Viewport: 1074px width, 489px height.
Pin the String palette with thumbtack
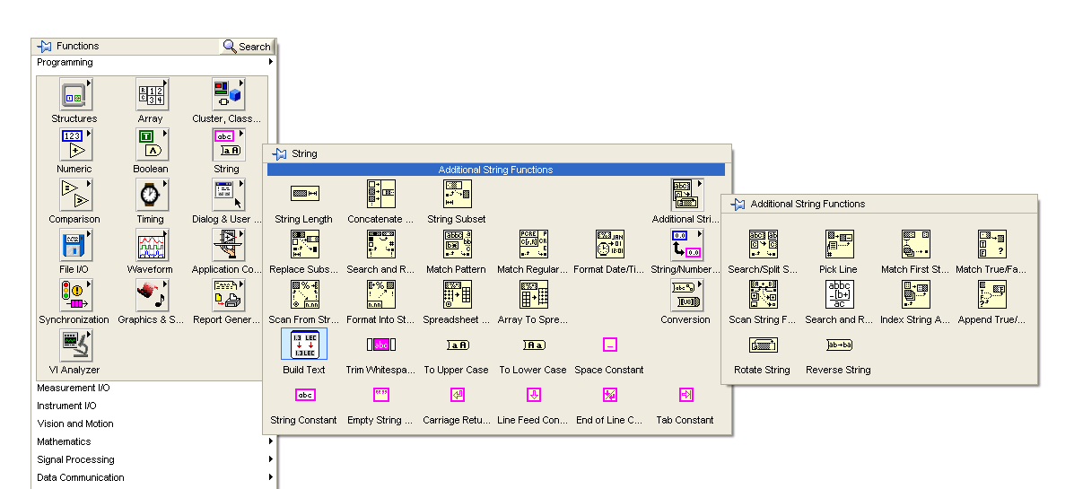279,153
